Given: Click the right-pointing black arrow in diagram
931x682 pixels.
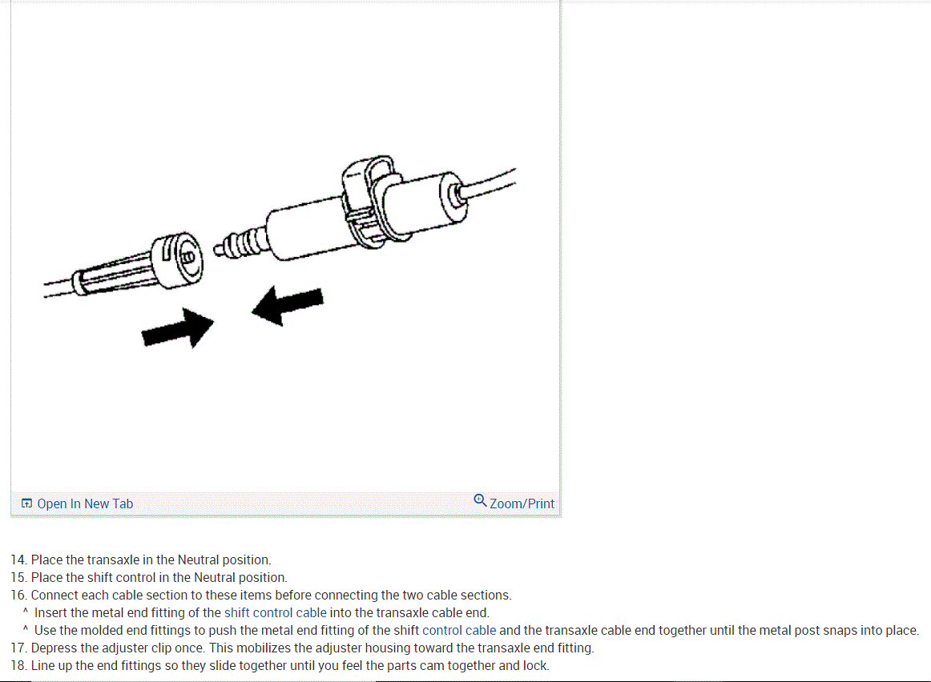Looking at the screenshot, I should coord(178,328).
